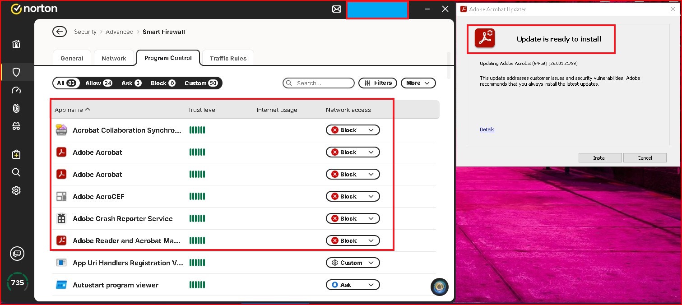
Task: Open the Performance gauge icon in sidebar
Action: pos(16,90)
